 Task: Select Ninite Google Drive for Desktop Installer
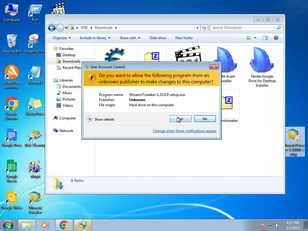[262, 67]
